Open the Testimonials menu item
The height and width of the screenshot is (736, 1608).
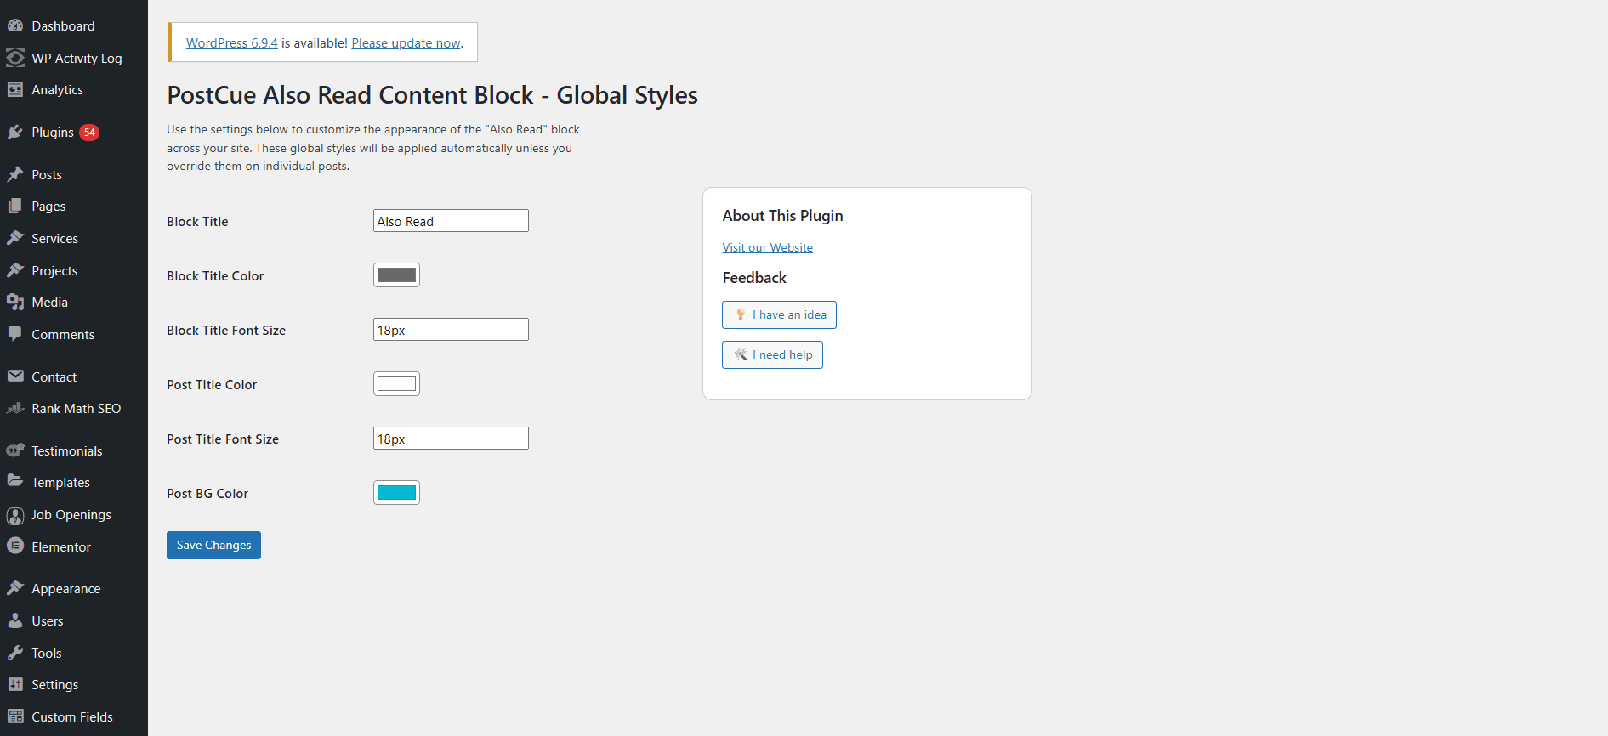pos(74,450)
